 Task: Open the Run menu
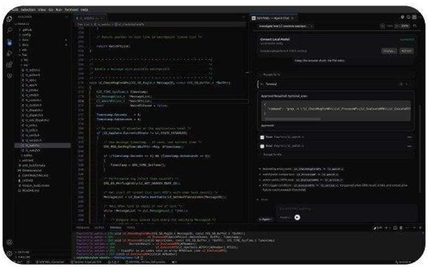[59, 10]
